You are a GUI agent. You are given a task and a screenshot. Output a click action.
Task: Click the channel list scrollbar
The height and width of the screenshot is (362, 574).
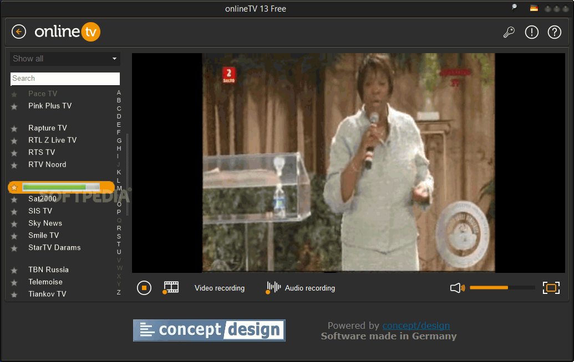point(128,174)
